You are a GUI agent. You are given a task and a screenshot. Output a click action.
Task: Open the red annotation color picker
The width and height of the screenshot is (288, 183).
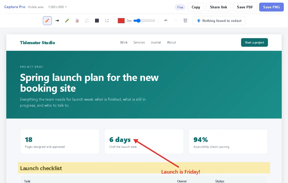coord(121,21)
